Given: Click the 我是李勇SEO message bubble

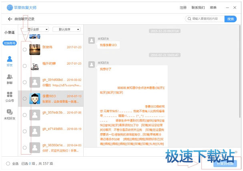Looking at the screenshot, I should point(108,45).
